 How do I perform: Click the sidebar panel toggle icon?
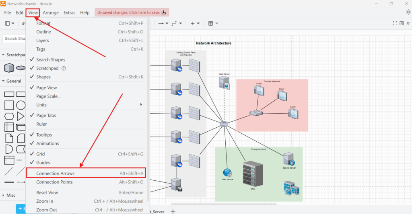point(8,24)
